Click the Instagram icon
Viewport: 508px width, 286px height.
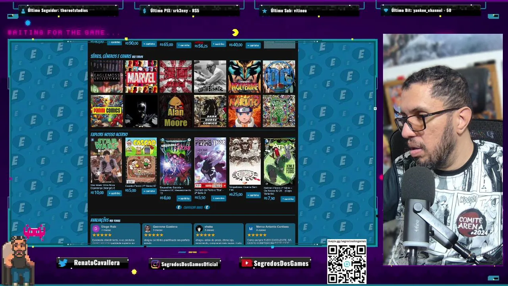click(155, 264)
